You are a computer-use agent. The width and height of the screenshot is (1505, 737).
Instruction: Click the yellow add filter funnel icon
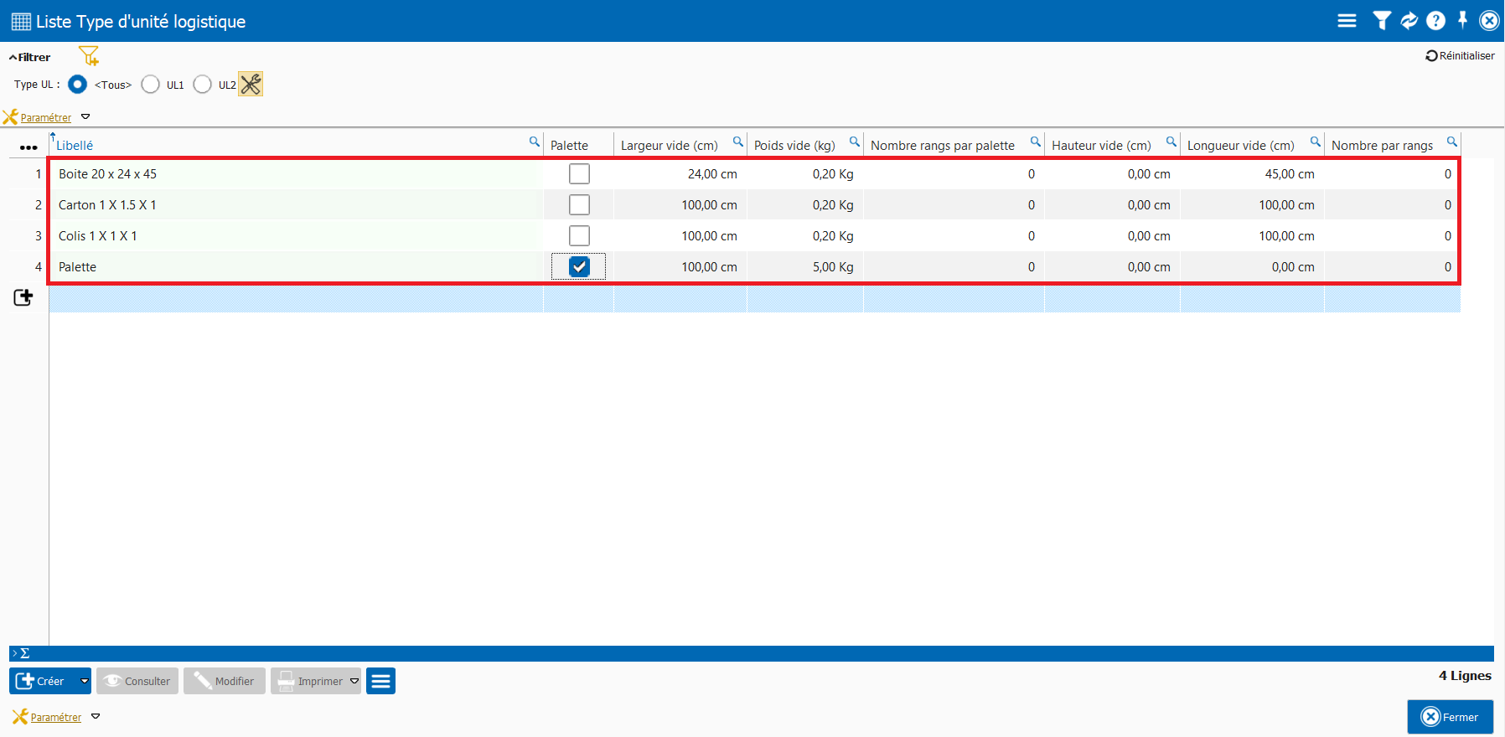[89, 56]
